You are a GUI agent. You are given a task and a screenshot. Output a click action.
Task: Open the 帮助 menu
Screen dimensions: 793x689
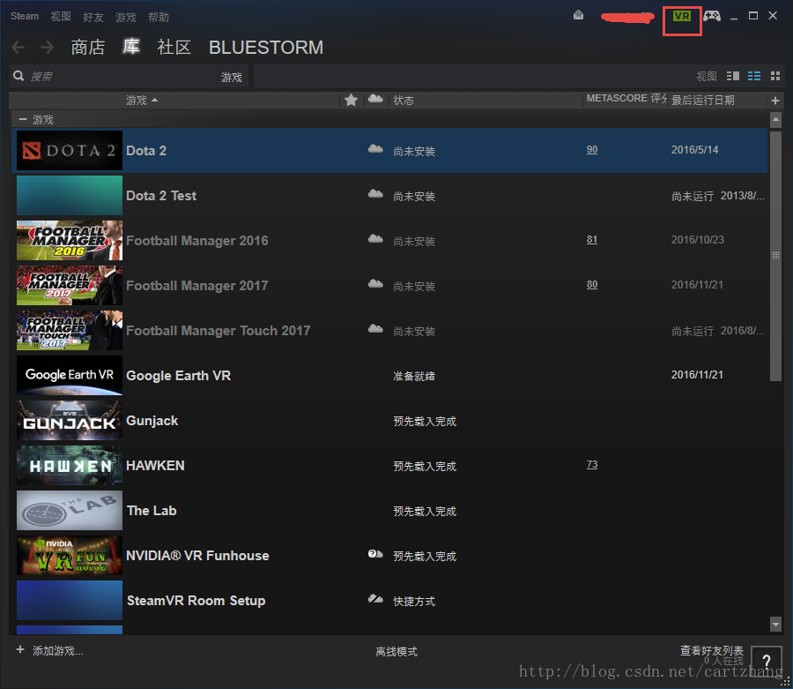pos(158,18)
